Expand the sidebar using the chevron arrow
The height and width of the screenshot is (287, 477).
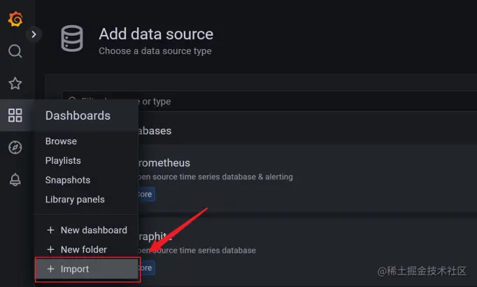pos(34,34)
